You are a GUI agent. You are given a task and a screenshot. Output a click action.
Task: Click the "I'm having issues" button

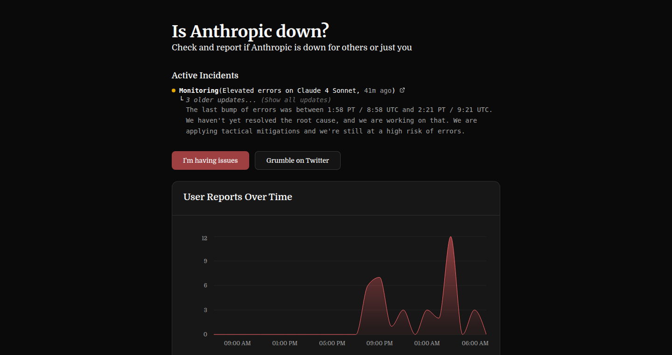point(210,160)
